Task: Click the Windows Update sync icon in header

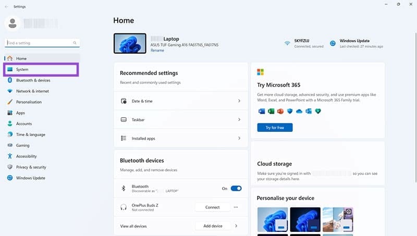Action: click(x=333, y=43)
